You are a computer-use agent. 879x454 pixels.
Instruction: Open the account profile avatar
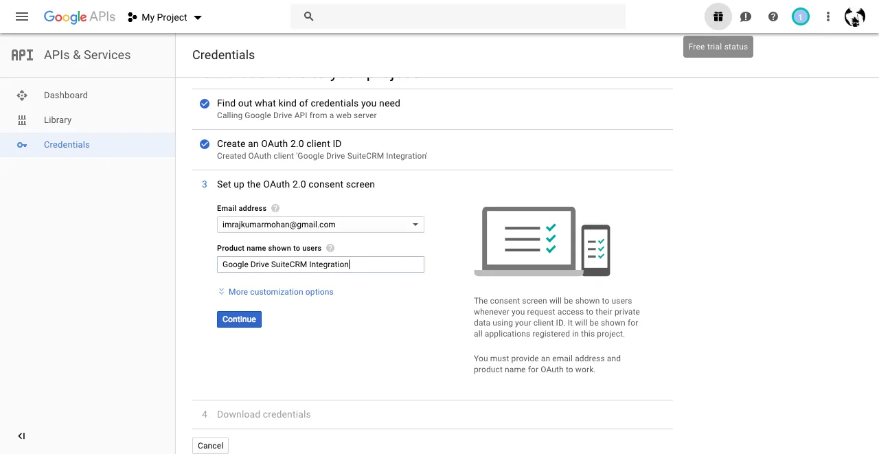(x=855, y=16)
